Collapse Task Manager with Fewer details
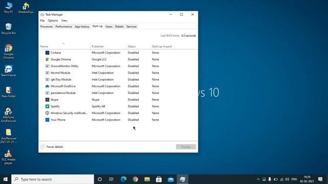328x184 pixels. [x=52, y=147]
